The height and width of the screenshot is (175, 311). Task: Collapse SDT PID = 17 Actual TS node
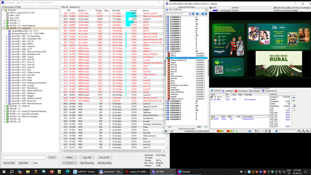(x=4, y=28)
